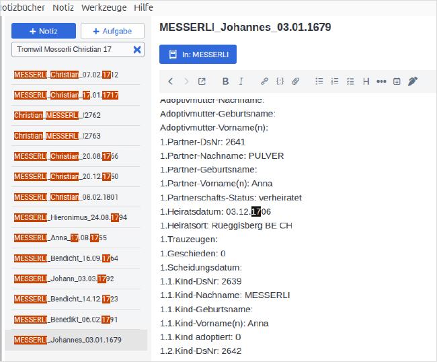Open the Werkzeuge menu

[104, 7]
